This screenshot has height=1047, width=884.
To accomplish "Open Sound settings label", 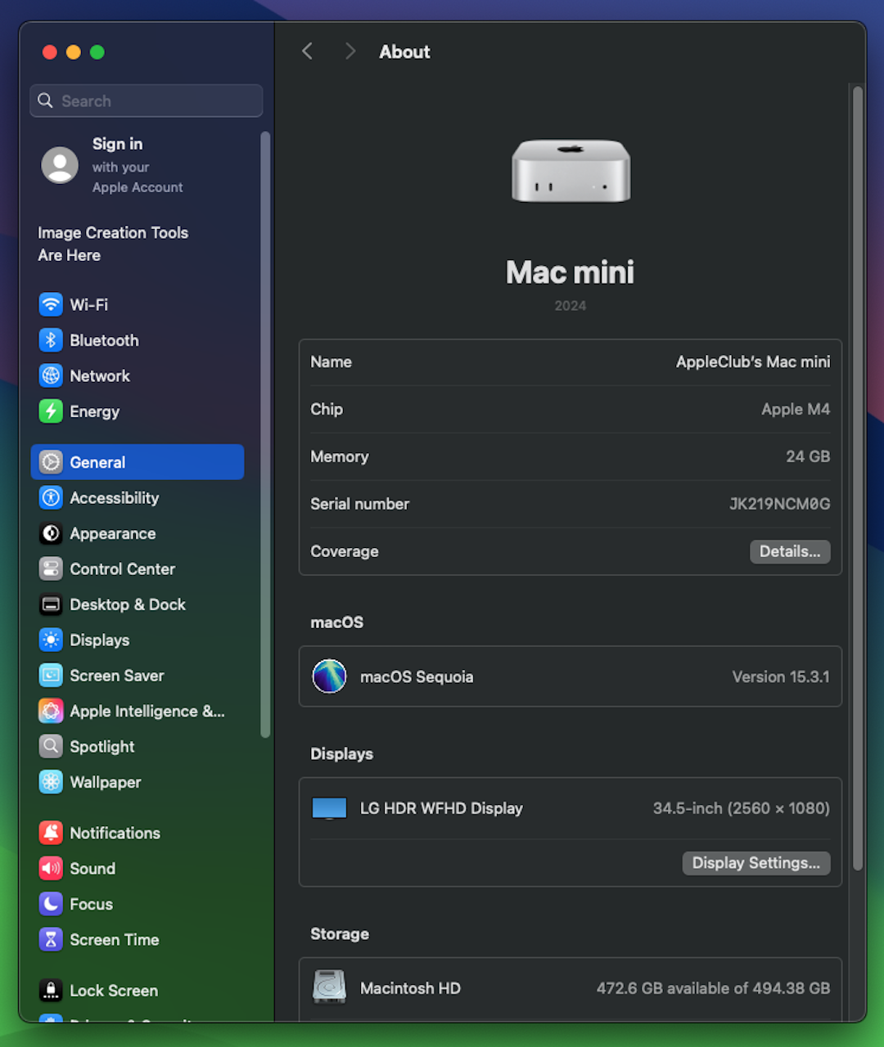I will pos(92,869).
